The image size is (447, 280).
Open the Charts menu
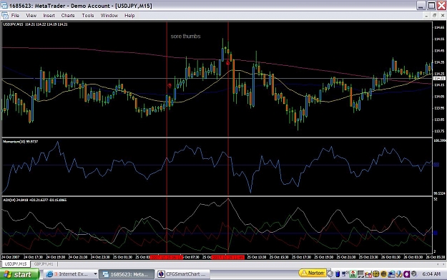tap(68, 16)
